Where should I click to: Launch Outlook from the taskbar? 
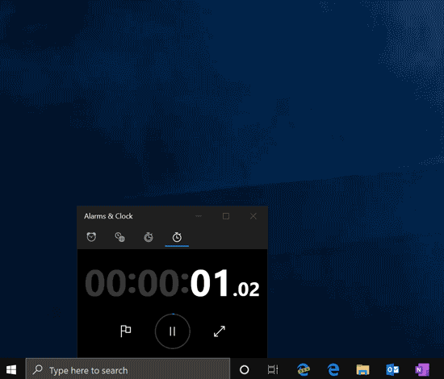392,369
